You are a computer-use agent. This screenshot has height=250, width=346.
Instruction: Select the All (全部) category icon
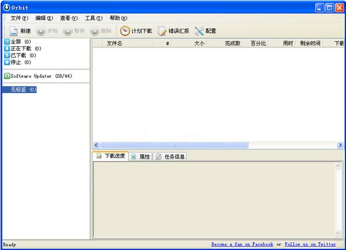pyautogui.click(x=7, y=42)
